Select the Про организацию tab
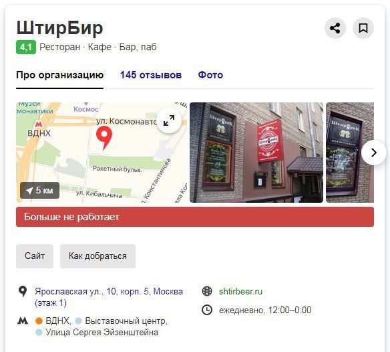The image size is (390, 352). pos(59,75)
